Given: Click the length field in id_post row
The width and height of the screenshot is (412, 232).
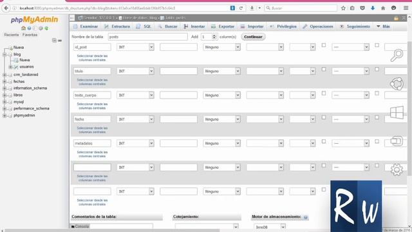Looking at the screenshot, I should click(x=178, y=47).
